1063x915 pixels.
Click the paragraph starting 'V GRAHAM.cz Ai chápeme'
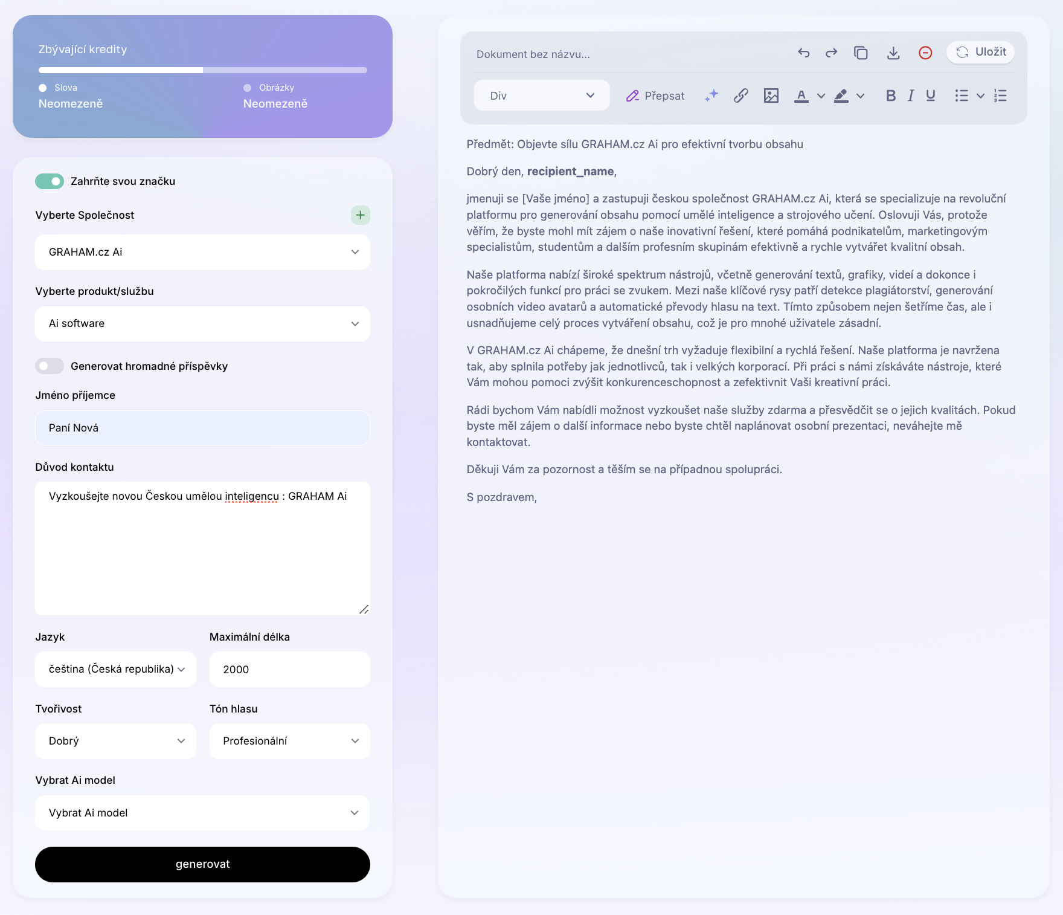pos(734,366)
